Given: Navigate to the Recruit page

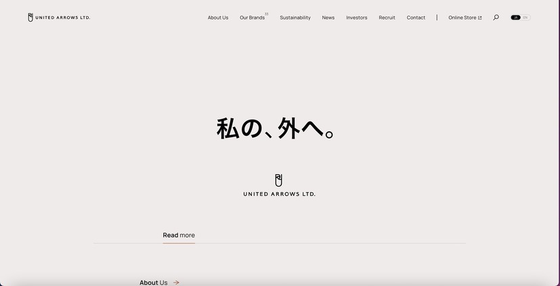Looking at the screenshot, I should [387, 18].
